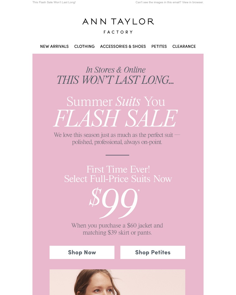Click the 'Select Full-Price Suits Now' text
The height and width of the screenshot is (295, 236).
[x=118, y=179]
